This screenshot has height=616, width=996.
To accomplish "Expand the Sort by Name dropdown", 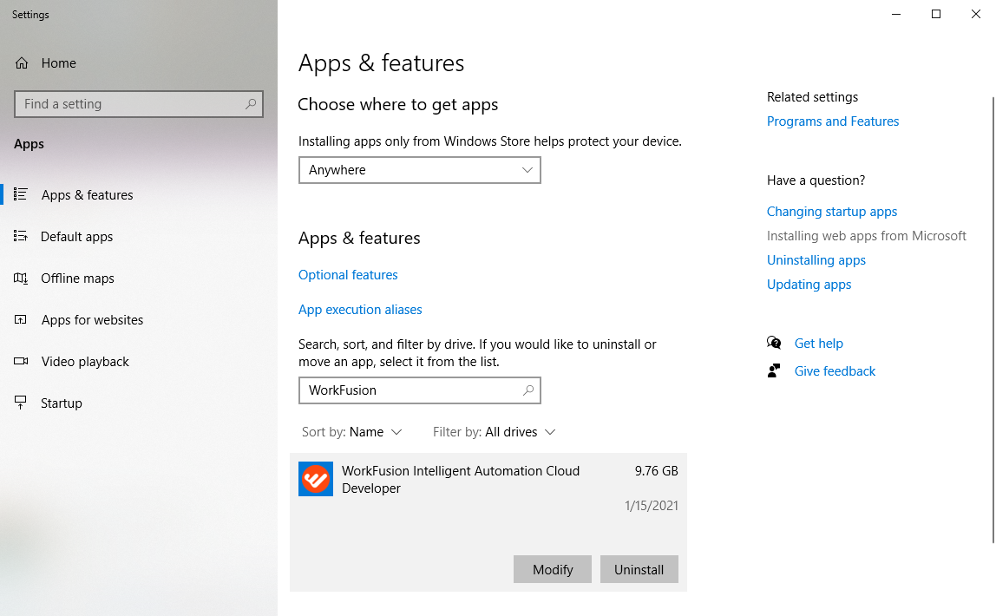I will [x=352, y=432].
